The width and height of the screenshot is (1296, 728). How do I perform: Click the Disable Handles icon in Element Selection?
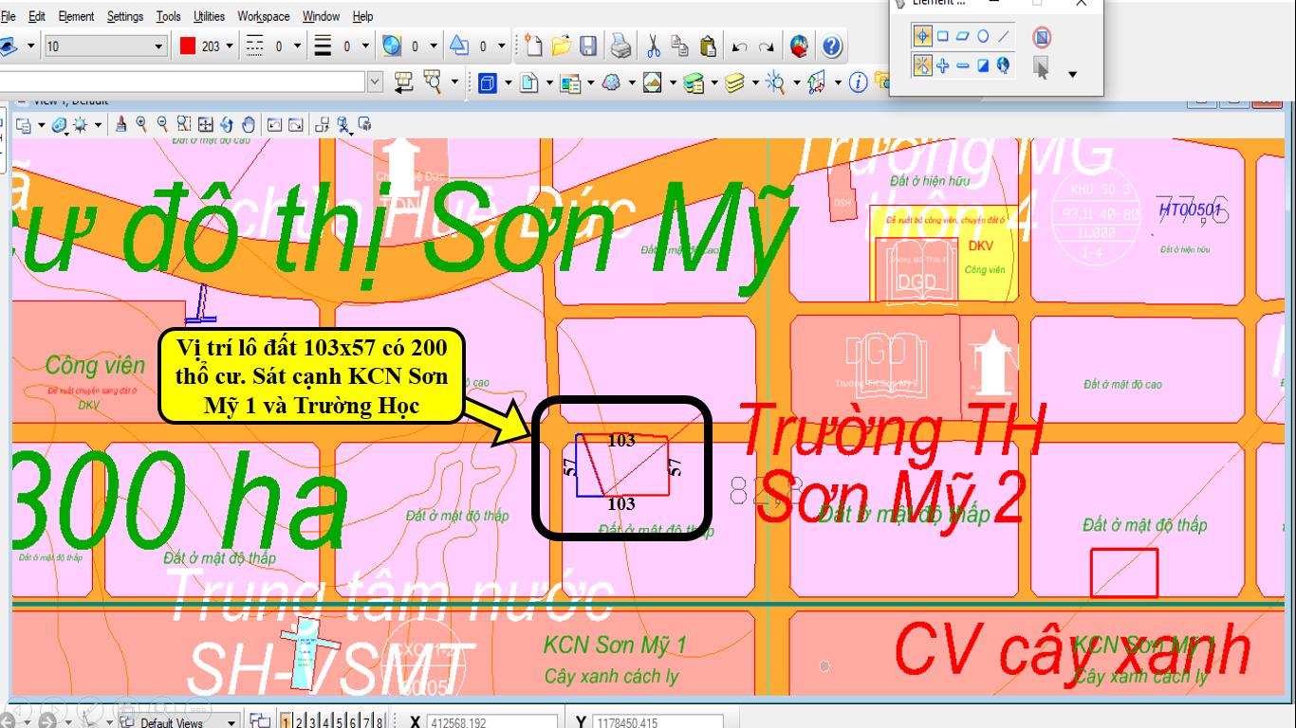1042,37
